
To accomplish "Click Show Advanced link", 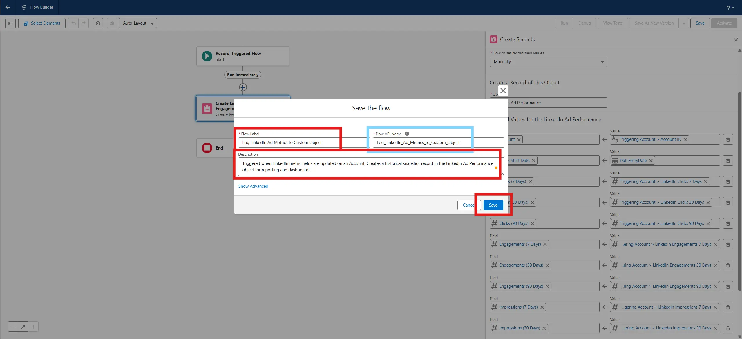I will tap(253, 186).
